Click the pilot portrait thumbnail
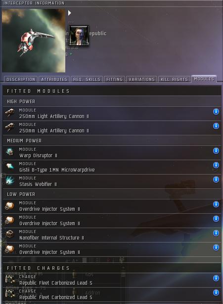This screenshot has width=223, height=304. tap(79, 35)
